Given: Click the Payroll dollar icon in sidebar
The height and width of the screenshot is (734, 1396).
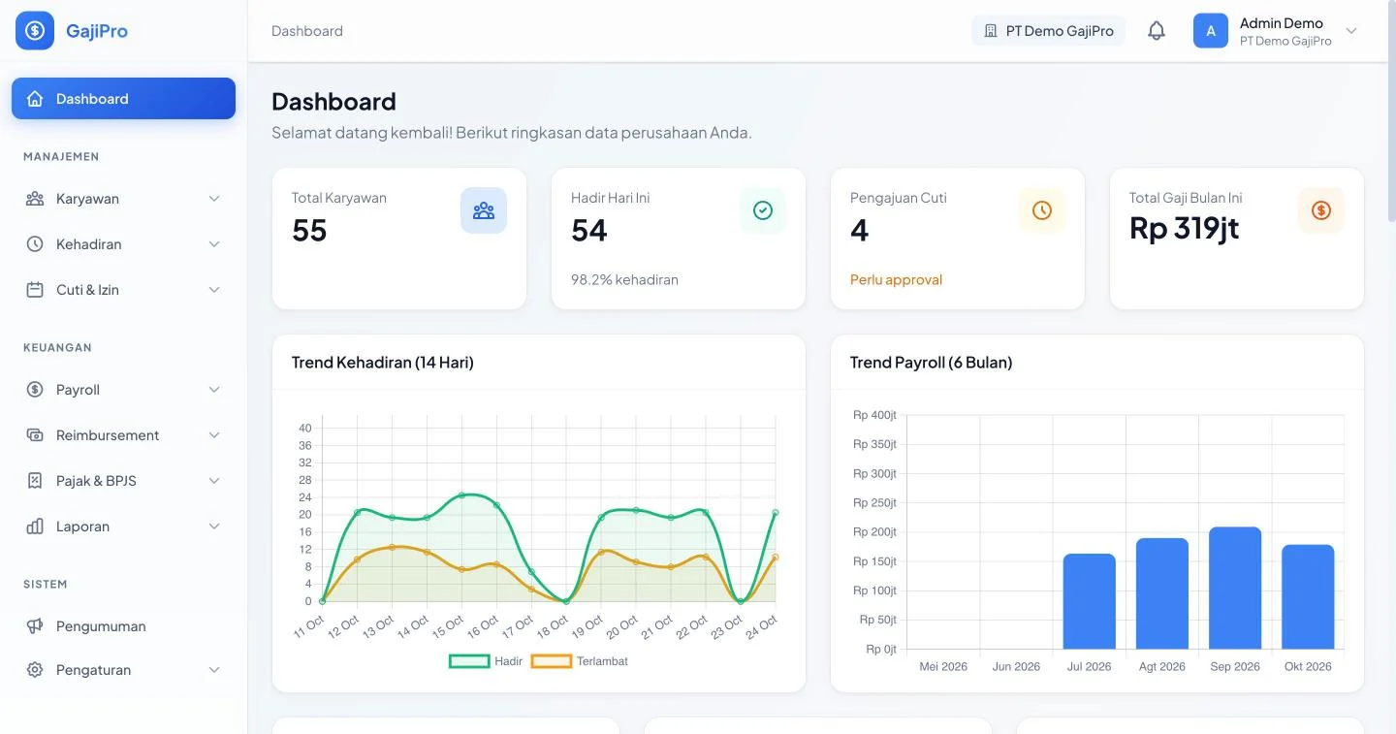Looking at the screenshot, I should coord(35,390).
